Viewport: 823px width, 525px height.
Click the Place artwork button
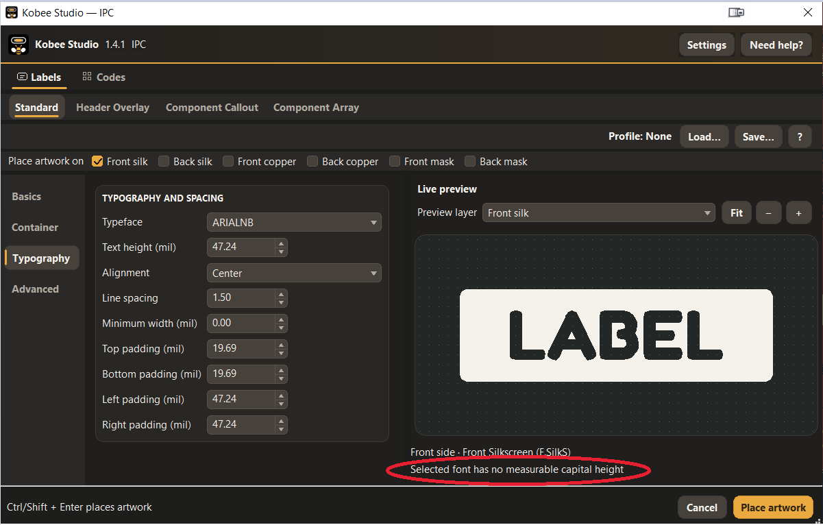[773, 507]
